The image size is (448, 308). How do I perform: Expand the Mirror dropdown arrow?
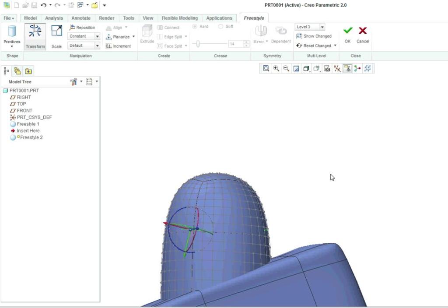(267, 42)
